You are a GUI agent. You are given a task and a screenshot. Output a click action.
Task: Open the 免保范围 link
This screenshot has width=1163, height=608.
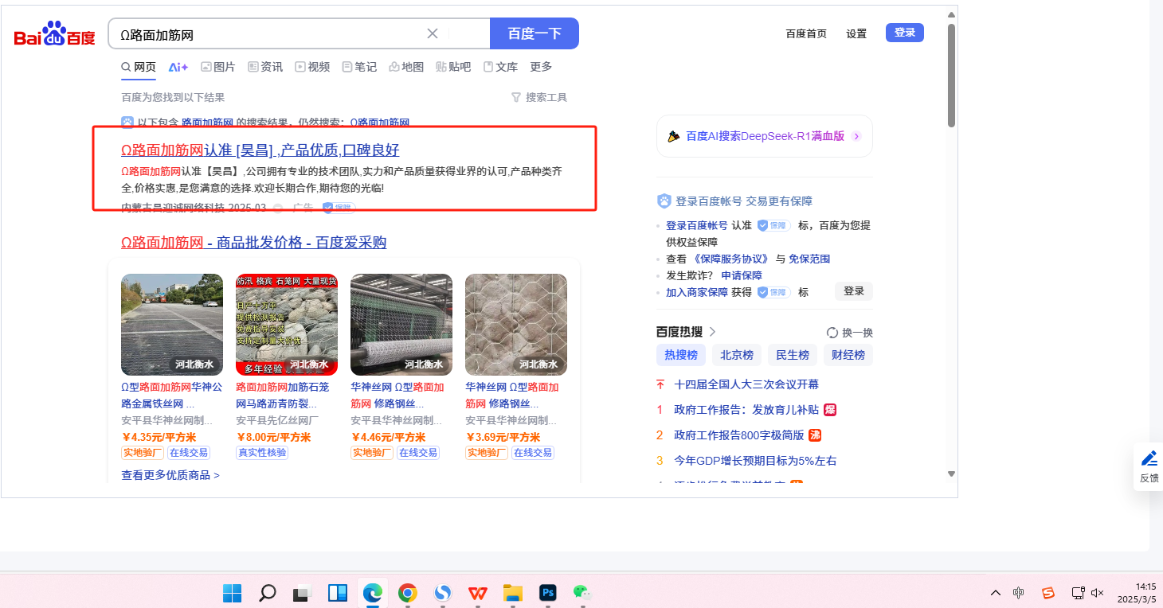coord(809,259)
